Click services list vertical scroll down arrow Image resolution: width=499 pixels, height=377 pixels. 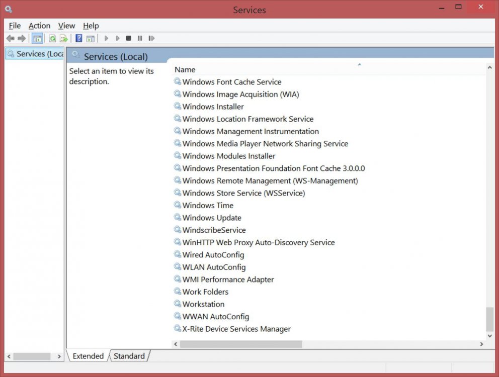[490, 336]
